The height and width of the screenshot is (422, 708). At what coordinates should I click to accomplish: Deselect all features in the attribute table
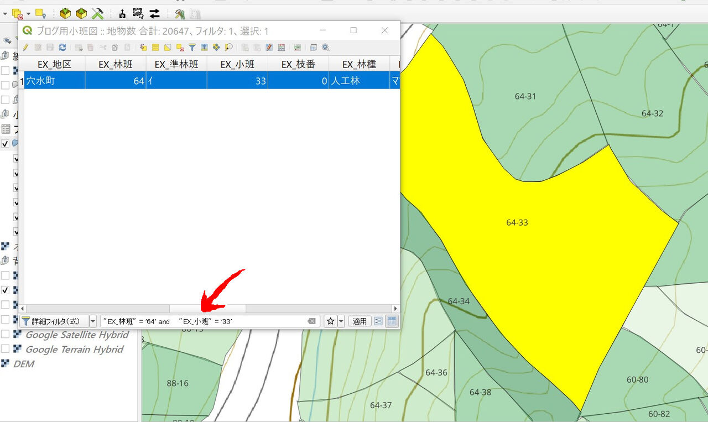(180, 48)
